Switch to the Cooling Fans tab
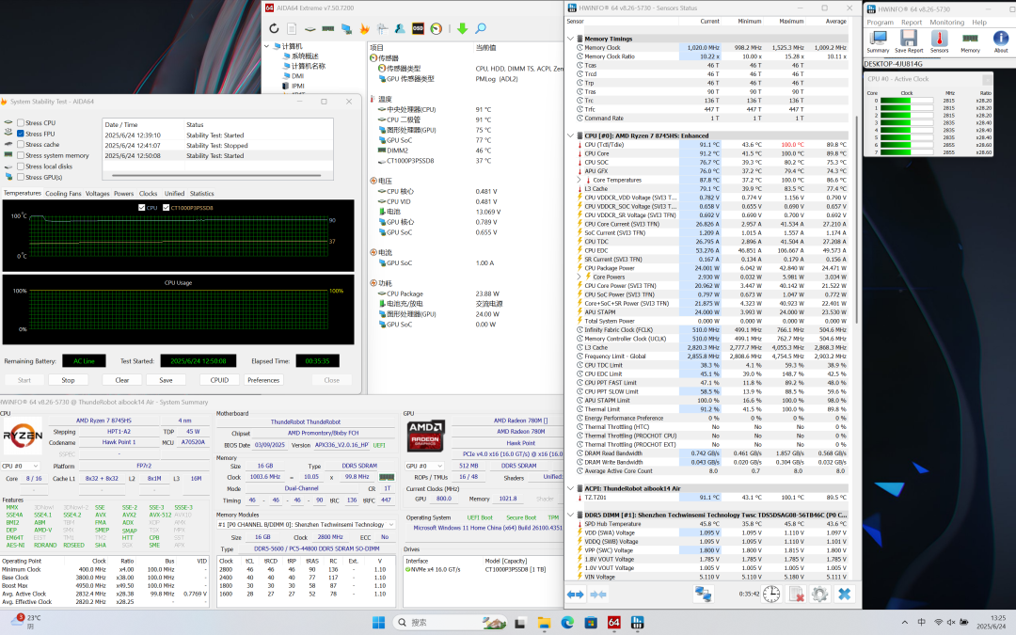 [x=64, y=194]
